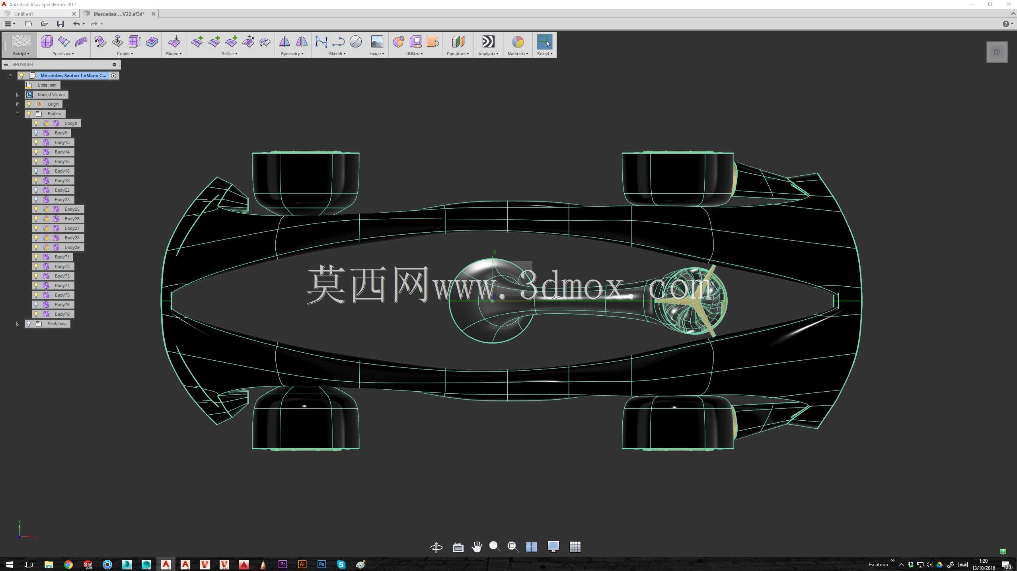Click the Image canvas tool icon
This screenshot has width=1017, height=571.
tap(377, 42)
